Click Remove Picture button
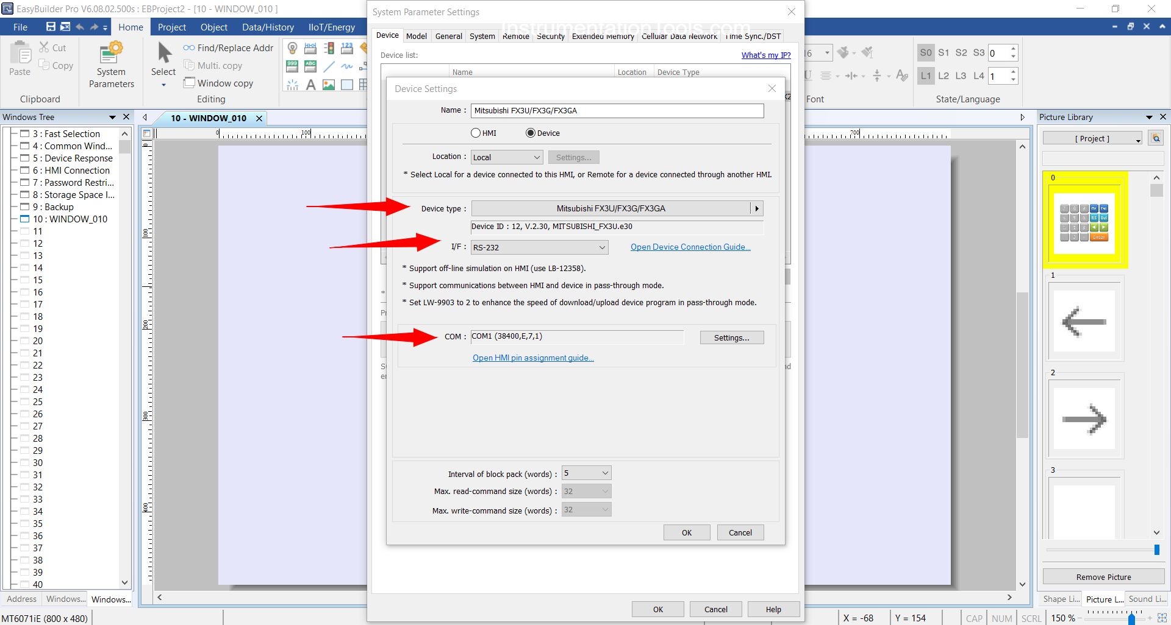1171x625 pixels. 1103,577
